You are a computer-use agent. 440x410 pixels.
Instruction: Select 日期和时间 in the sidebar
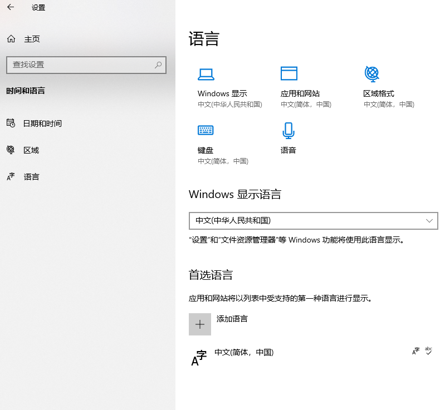42,124
